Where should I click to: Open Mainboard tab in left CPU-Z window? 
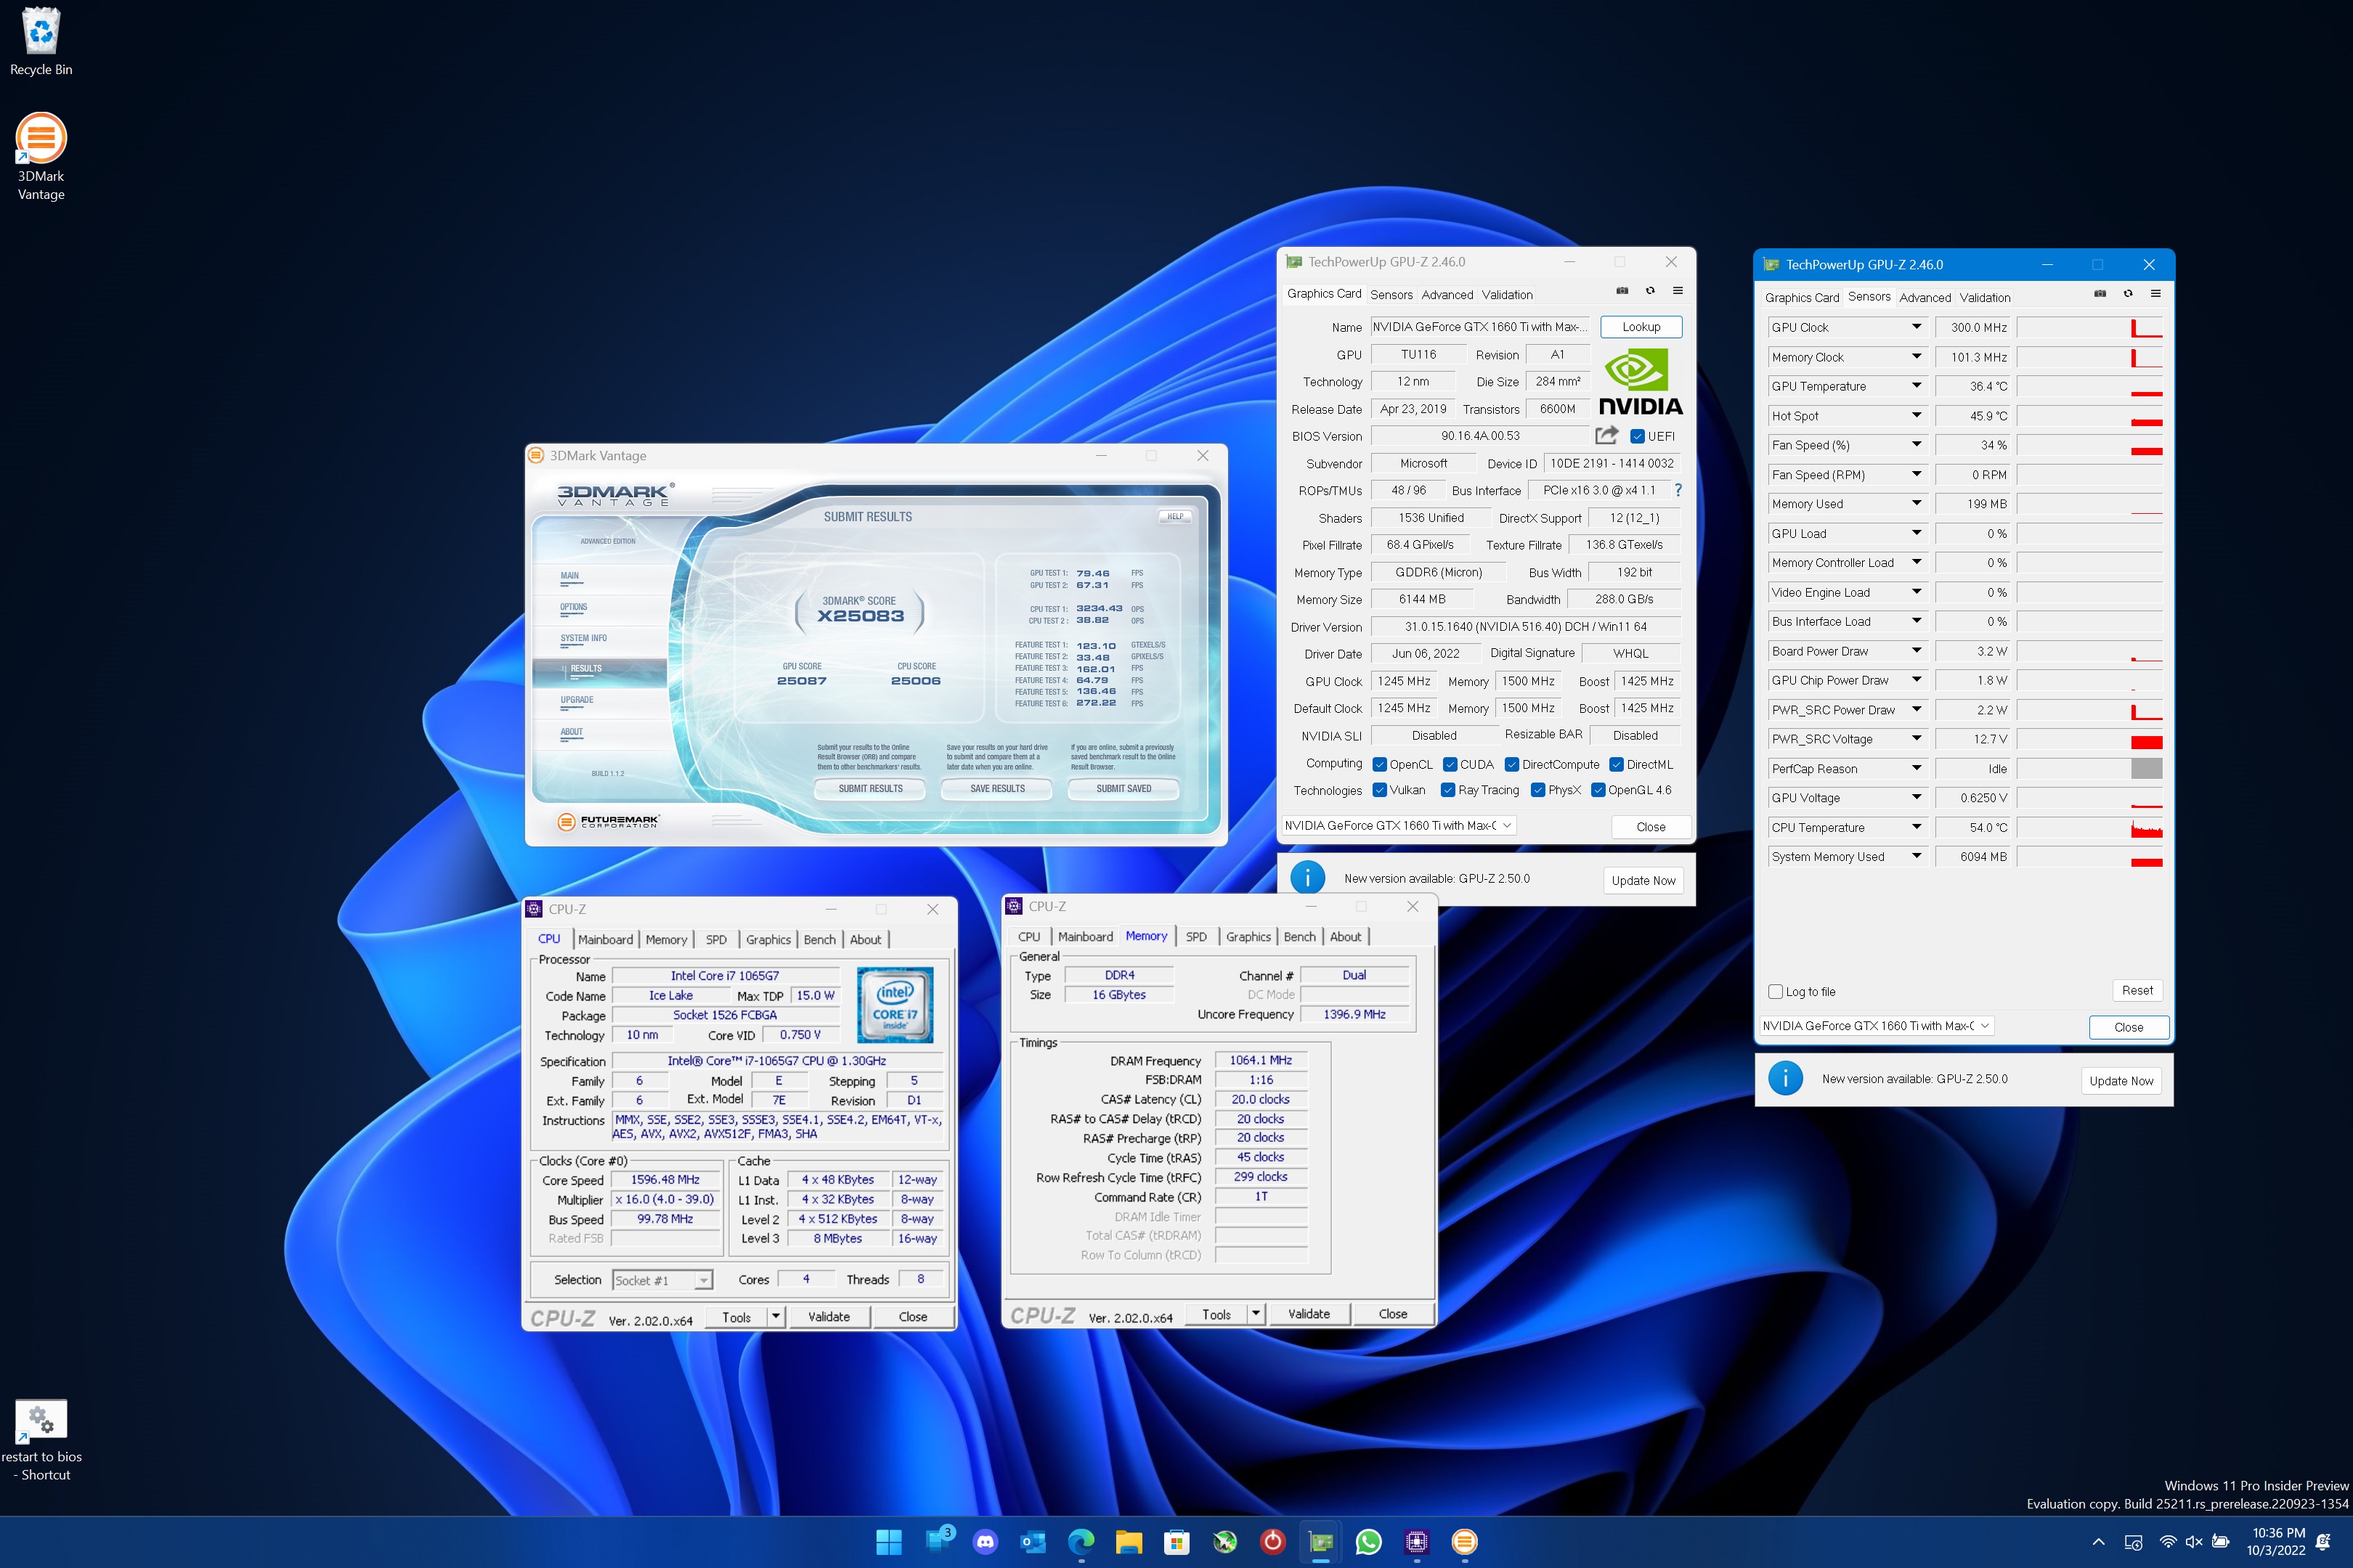(605, 940)
